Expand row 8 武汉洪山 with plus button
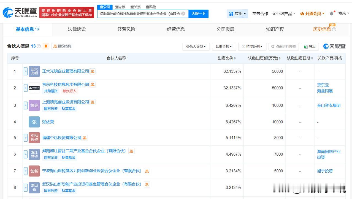The image size is (352, 199). tap(26, 187)
